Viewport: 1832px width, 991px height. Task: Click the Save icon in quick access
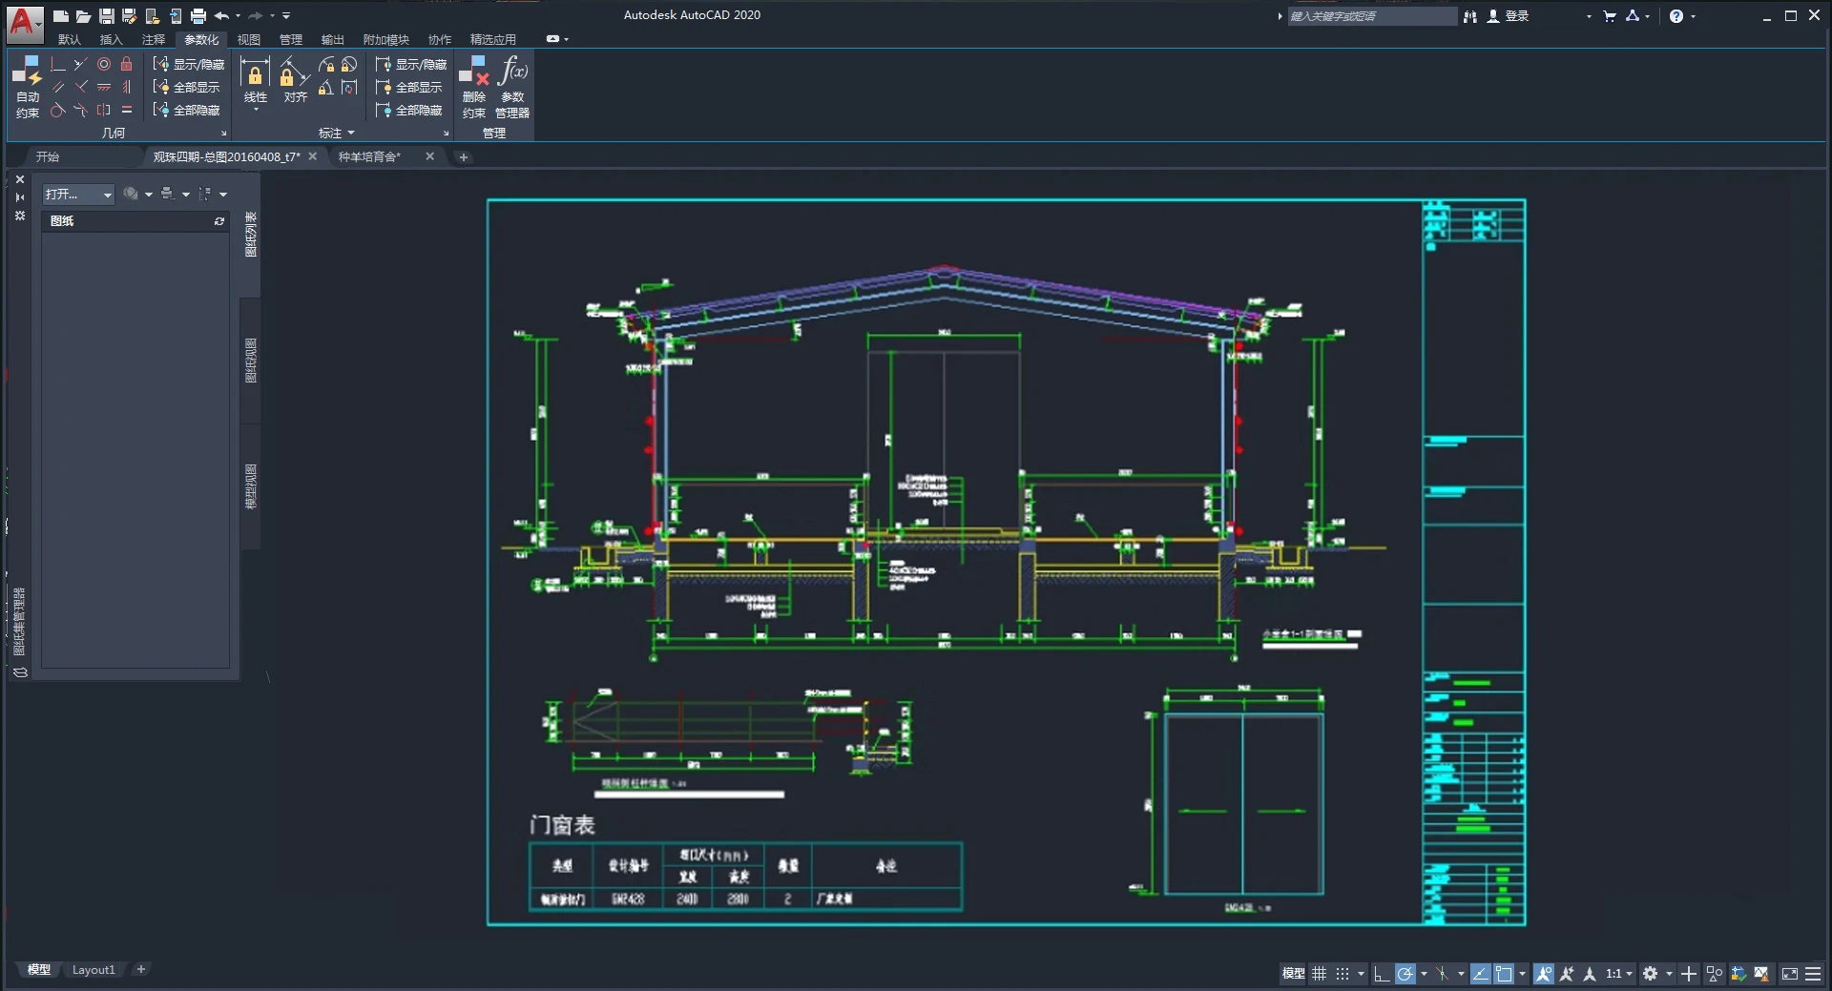point(106,16)
